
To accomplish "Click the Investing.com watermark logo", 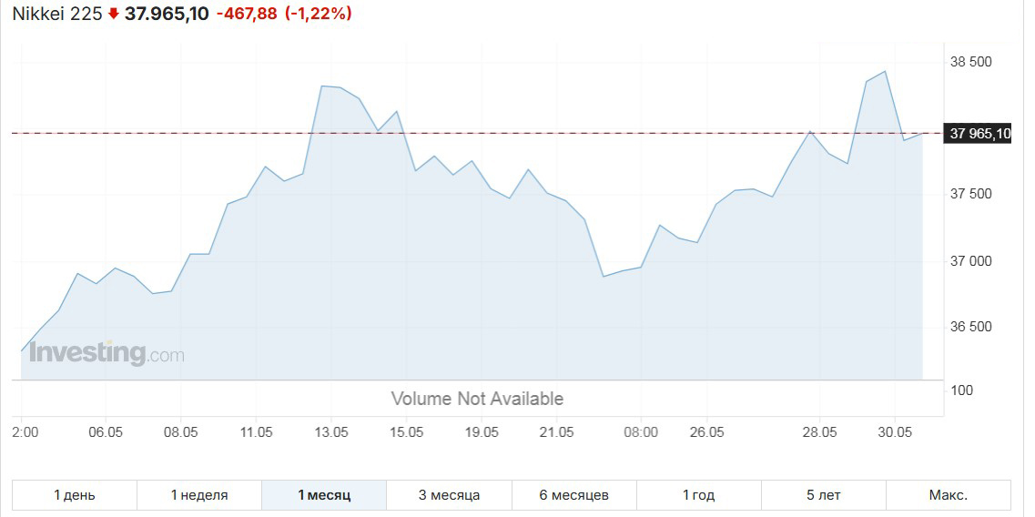I will click(107, 353).
